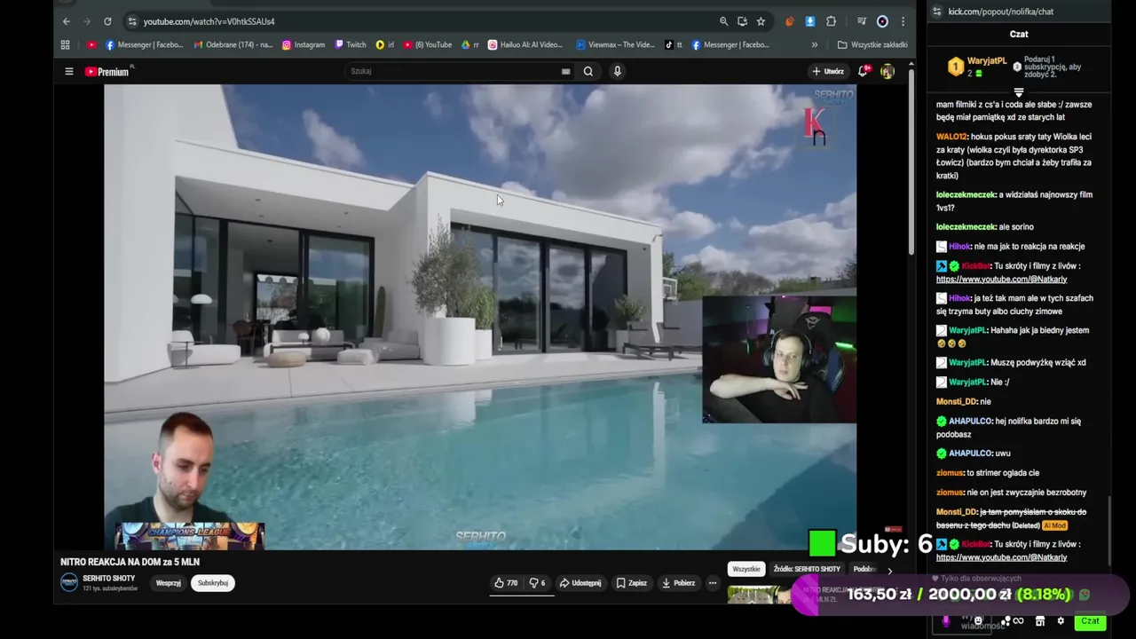Open the Twitch bookmark

point(350,44)
